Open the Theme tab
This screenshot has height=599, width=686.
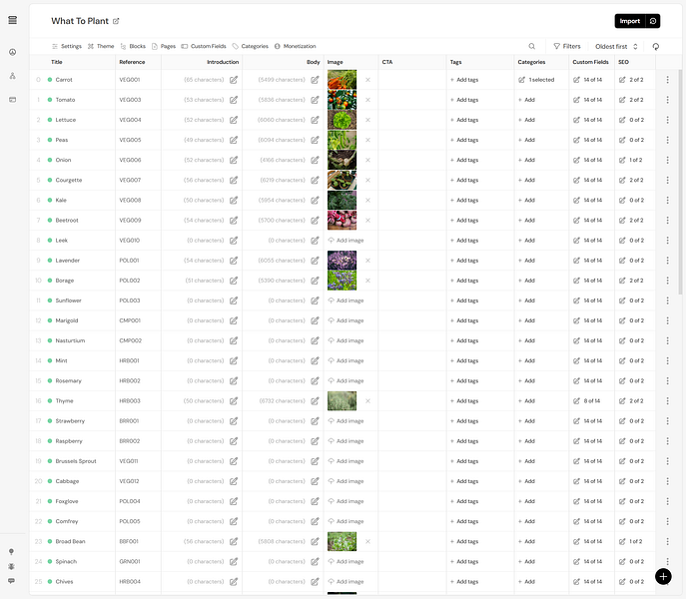click(101, 46)
